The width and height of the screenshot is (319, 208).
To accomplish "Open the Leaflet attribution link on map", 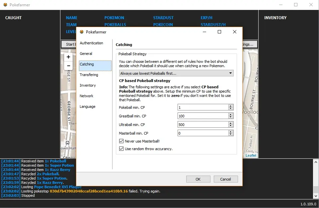I will click(251, 155).
